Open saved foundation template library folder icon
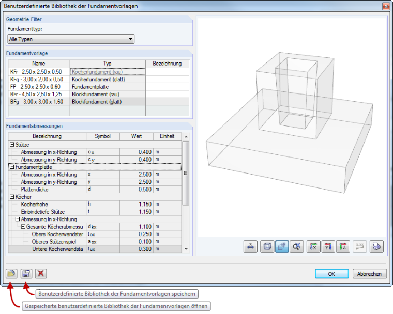393x314 pixels. 11,273
